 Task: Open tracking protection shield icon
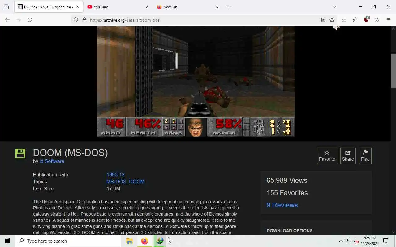point(76,20)
